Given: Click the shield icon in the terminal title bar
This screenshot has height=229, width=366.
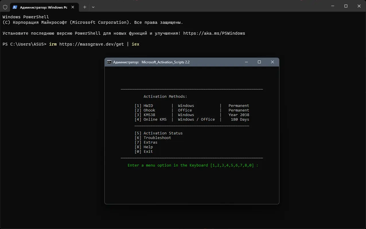Looking at the screenshot, I should [x=5, y=7].
